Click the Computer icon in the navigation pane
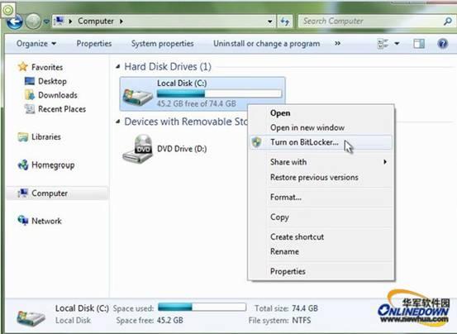The height and width of the screenshot is (334, 457). (23, 193)
